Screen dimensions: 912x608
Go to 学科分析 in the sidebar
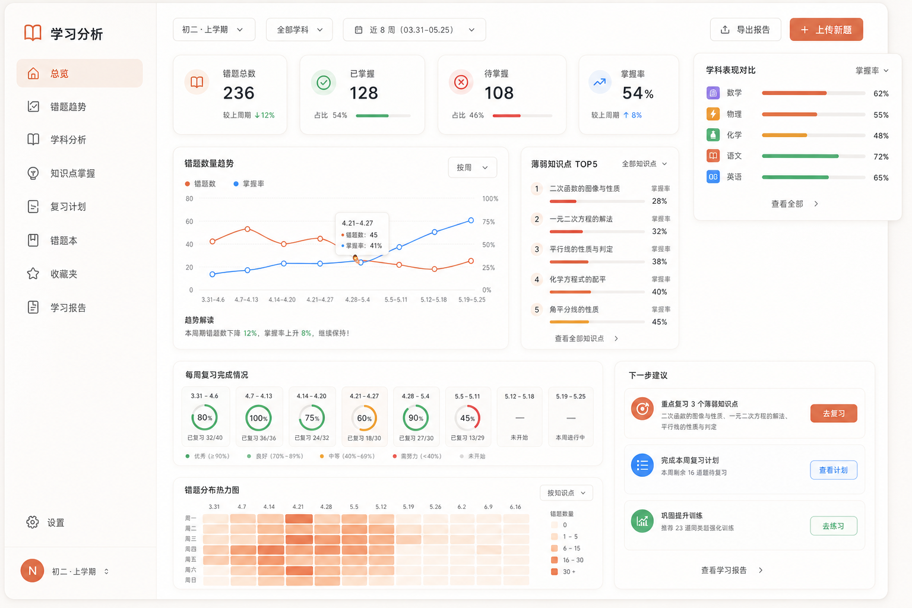80,140
